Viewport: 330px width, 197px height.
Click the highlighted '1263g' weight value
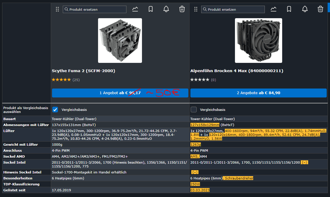click(195, 145)
